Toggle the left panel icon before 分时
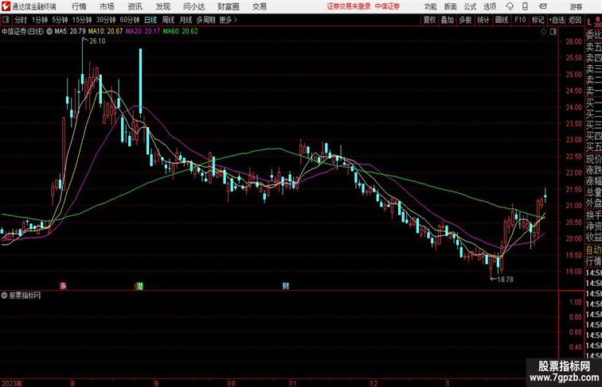The image size is (602, 387). click(x=6, y=20)
